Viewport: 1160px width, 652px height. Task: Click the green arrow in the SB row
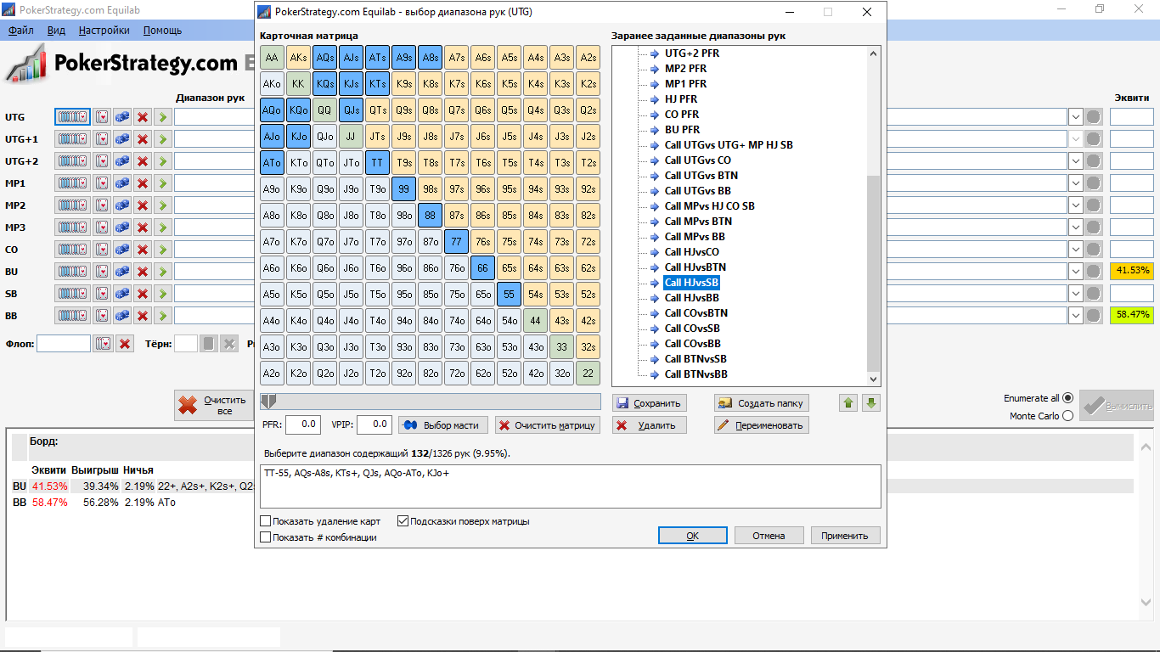pyautogui.click(x=162, y=293)
